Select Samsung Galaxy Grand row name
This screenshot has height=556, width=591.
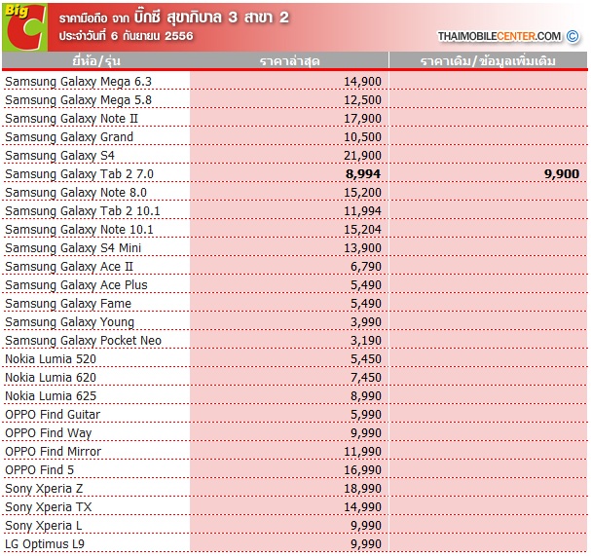(69, 137)
